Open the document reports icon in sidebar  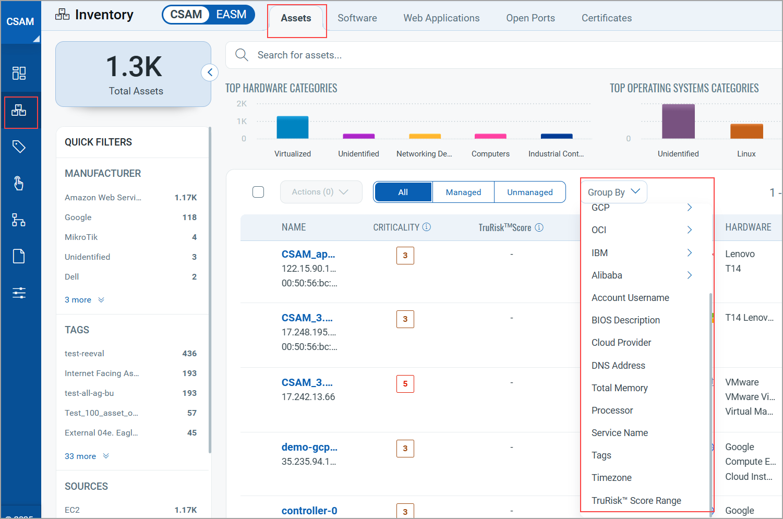tap(19, 256)
